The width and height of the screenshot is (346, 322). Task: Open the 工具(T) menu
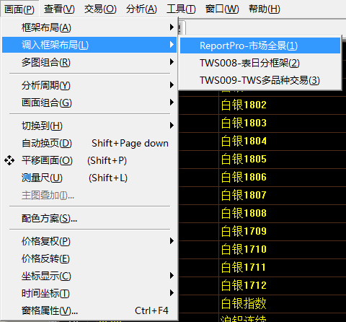point(181,9)
